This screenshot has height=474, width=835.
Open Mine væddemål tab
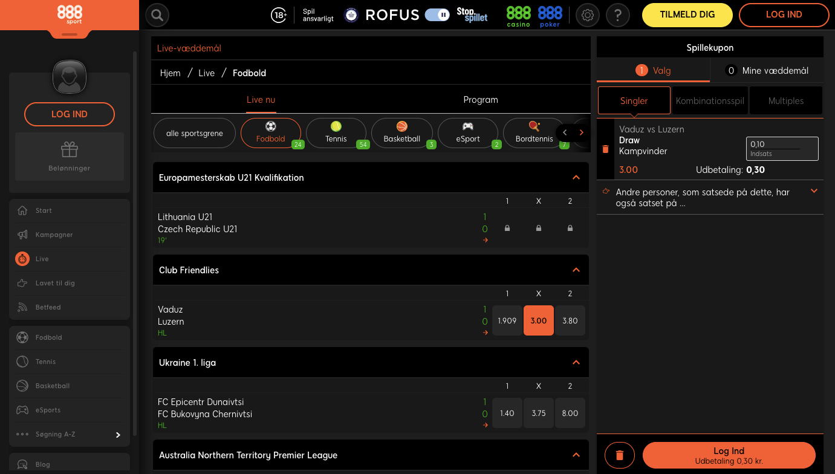tap(767, 71)
